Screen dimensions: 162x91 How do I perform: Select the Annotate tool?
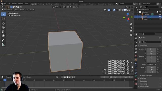[3, 40]
